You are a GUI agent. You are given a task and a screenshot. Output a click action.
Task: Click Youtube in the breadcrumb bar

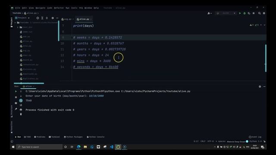click(x=17, y=13)
